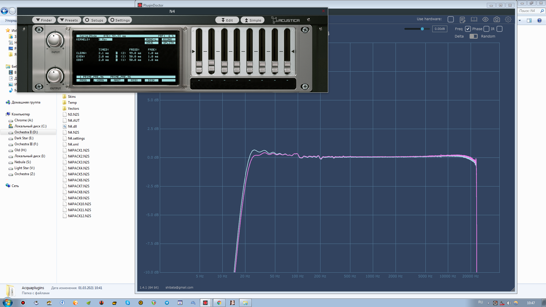
Task: Expand the Edit dropdown in N4
Action: click(x=227, y=20)
